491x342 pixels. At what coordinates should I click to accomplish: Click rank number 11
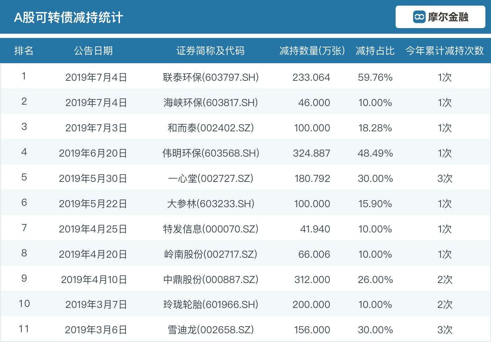[x=24, y=329]
